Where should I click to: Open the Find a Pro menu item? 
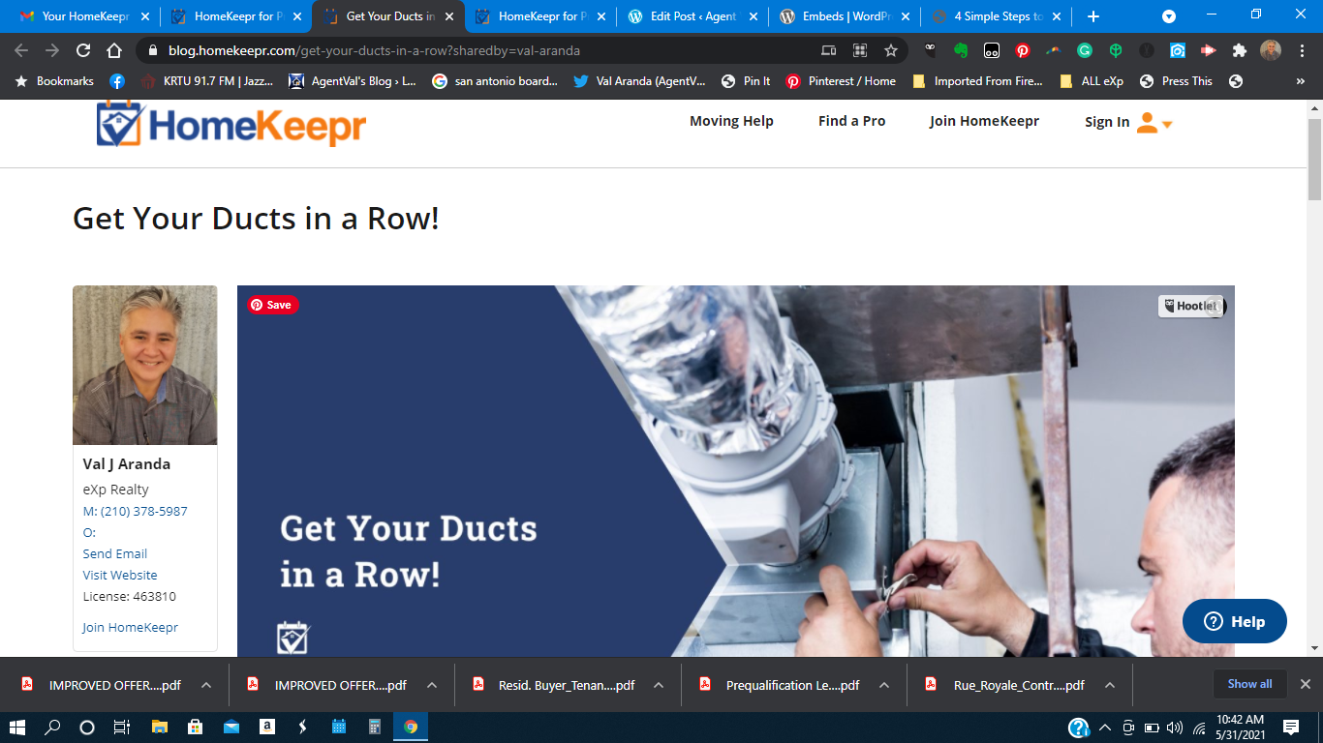[851, 121]
